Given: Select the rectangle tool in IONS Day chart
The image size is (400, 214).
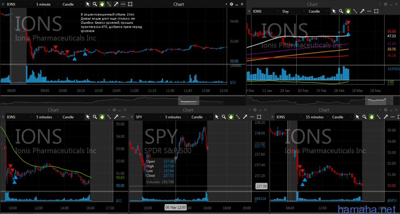Looking at the screenshot, I should click(376, 11).
